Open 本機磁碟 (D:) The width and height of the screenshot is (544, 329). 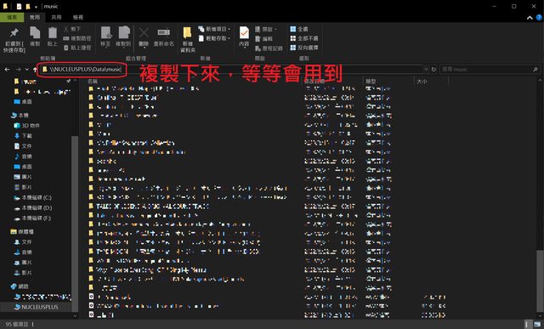pos(32,208)
